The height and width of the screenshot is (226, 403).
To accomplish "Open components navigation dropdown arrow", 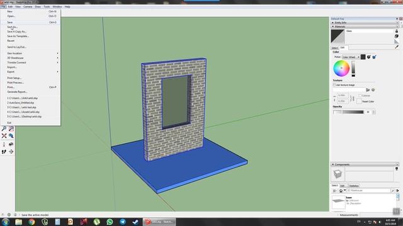I will 344,191.
